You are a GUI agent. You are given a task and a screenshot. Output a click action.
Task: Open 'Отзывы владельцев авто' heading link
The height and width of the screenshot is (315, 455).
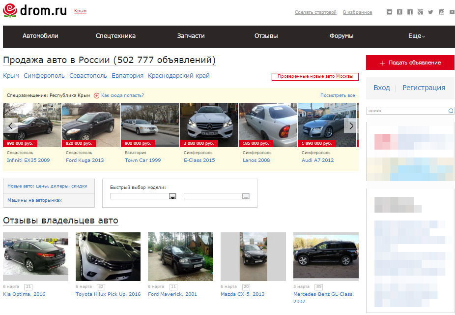(x=60, y=220)
